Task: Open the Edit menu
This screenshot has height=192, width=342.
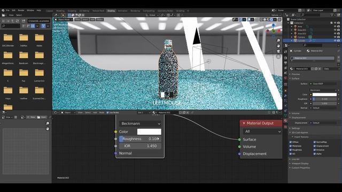Action: click(x=13, y=10)
